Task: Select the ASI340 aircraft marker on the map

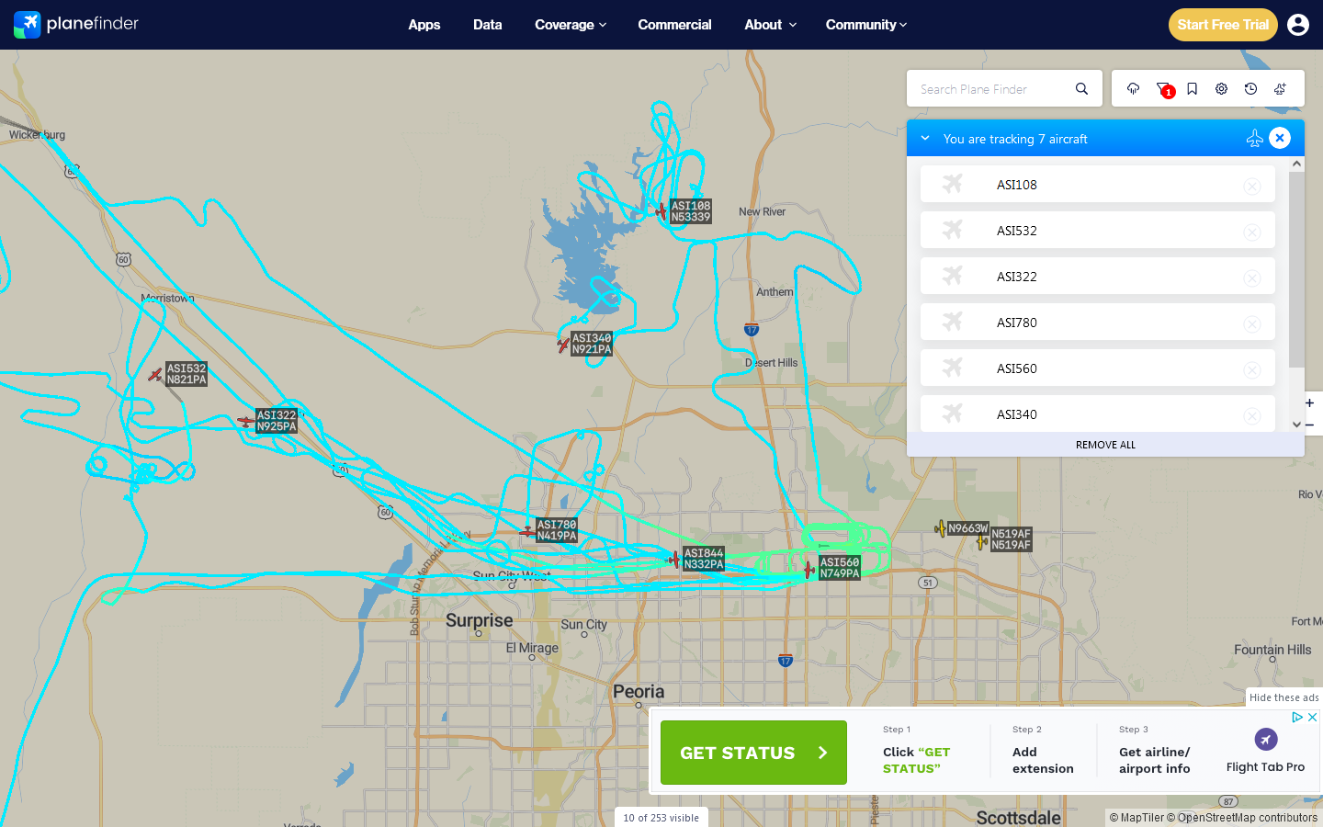Action: [x=562, y=345]
